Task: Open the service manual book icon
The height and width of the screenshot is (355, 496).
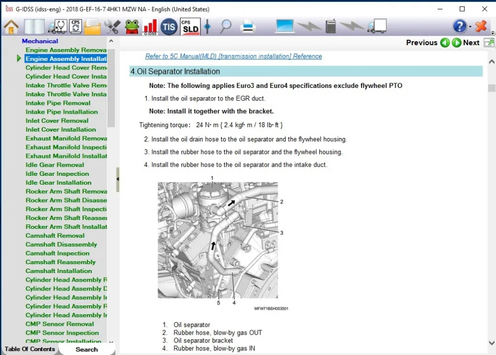Action: (34, 27)
